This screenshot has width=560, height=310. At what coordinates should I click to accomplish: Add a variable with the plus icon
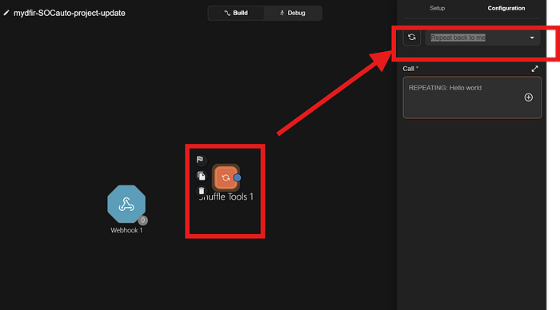(528, 97)
